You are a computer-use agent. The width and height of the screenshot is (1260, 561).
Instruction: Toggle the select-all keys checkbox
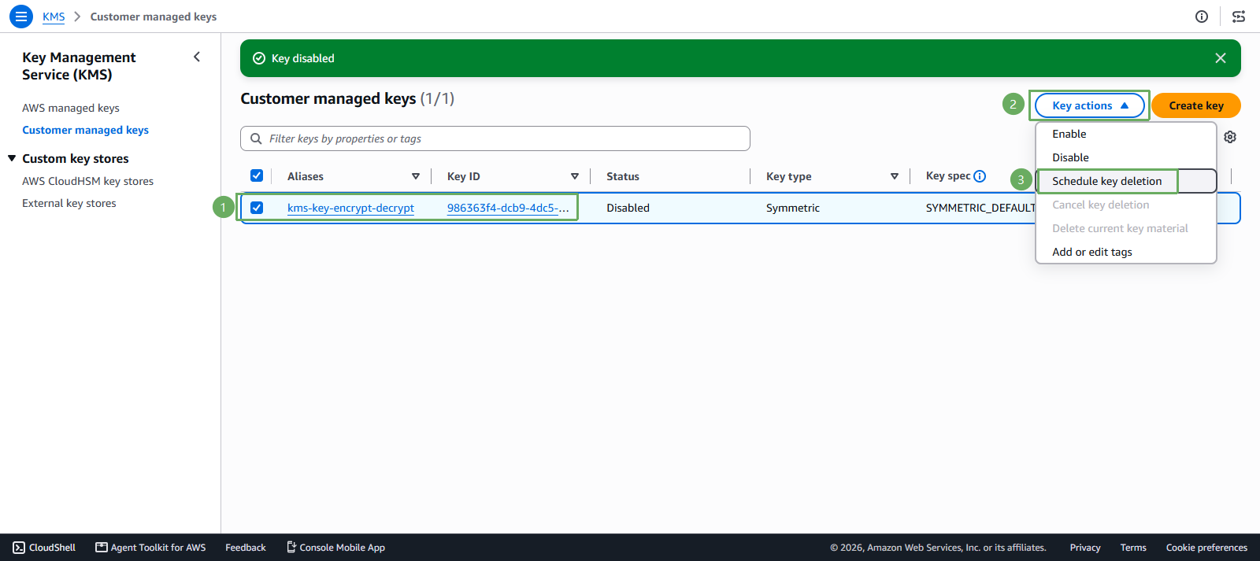click(257, 175)
